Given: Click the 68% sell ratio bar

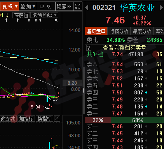Looking at the screenshot, I should pyautogui.click(x=137, y=120).
